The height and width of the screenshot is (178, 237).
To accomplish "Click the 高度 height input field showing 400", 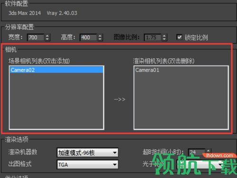I will click(89, 37).
